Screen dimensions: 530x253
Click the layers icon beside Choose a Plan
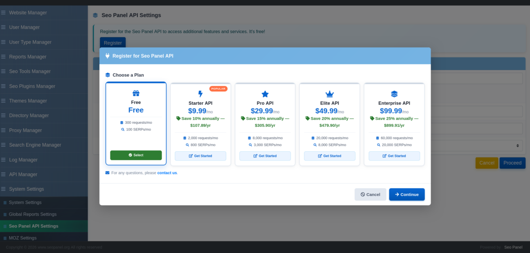pos(108,75)
